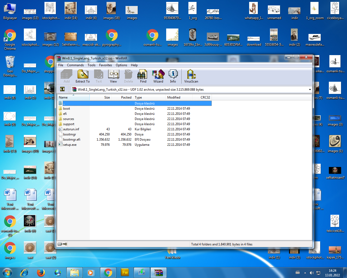347x278 pixels.
Task: Click the status bar total bytes text
Action: pyautogui.click(x=222, y=244)
